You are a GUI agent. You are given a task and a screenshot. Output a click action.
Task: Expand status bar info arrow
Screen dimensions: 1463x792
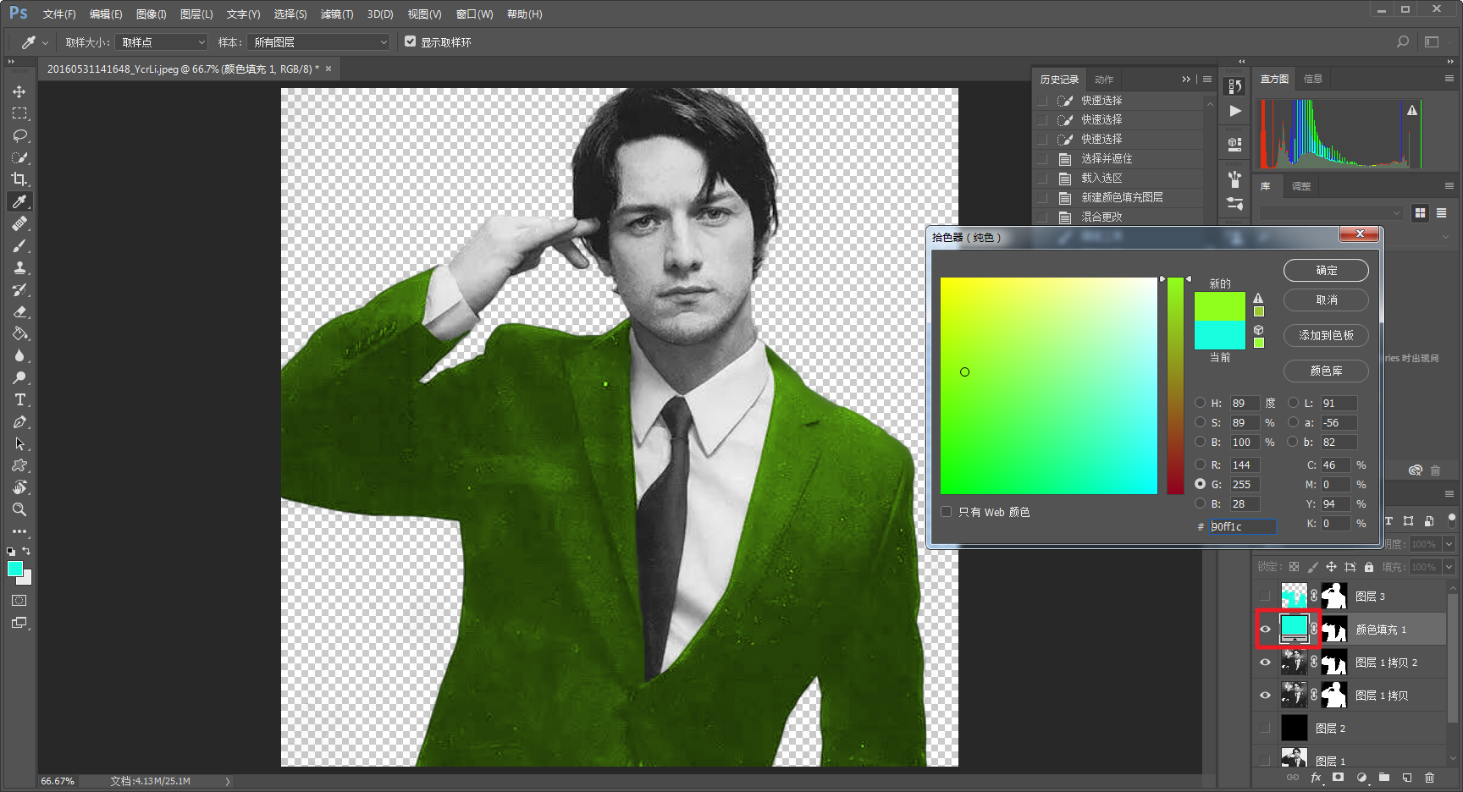pos(228,781)
